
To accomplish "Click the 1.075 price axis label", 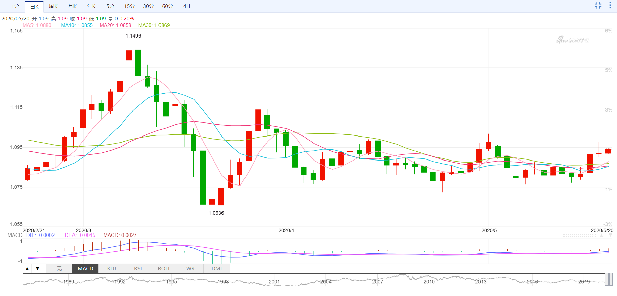I will (16, 187).
